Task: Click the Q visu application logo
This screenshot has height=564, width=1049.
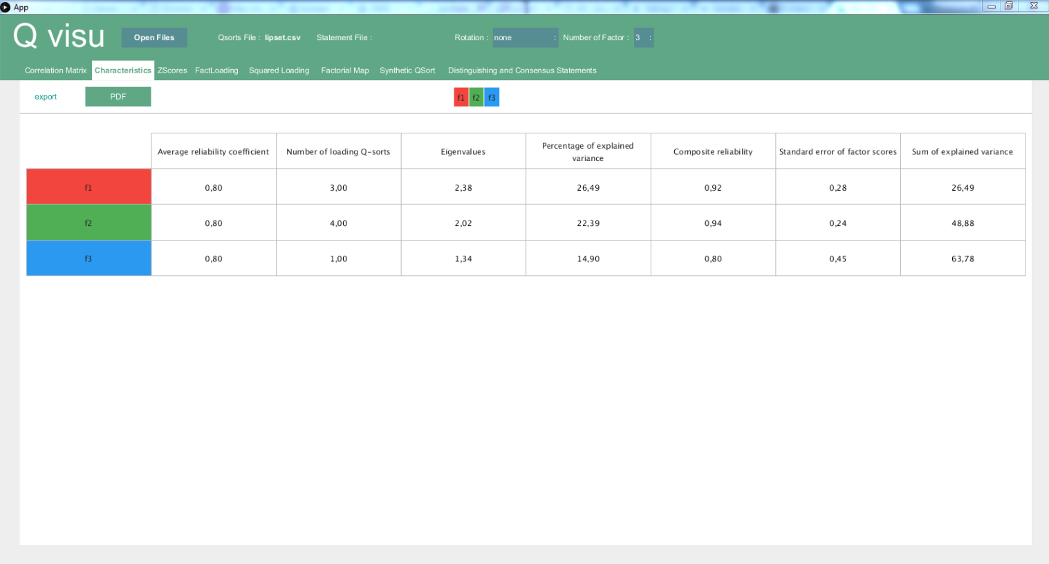Action: click(x=59, y=36)
